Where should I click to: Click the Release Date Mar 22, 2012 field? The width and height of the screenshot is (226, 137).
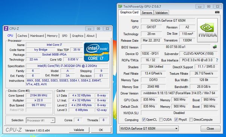pos(151,41)
